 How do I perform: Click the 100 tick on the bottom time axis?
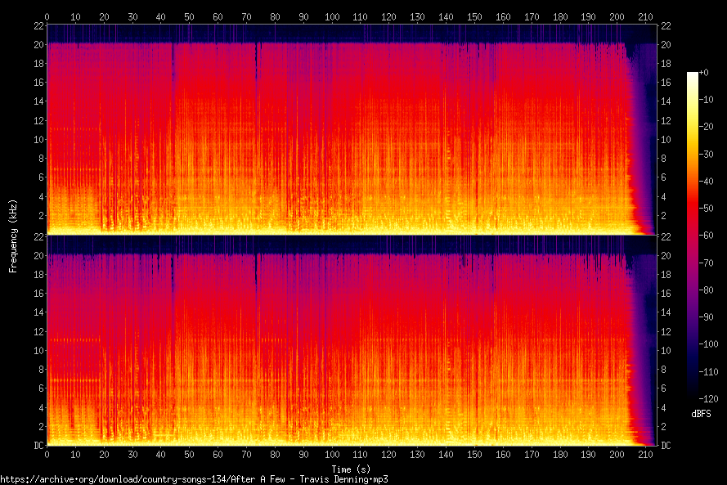tap(331, 456)
